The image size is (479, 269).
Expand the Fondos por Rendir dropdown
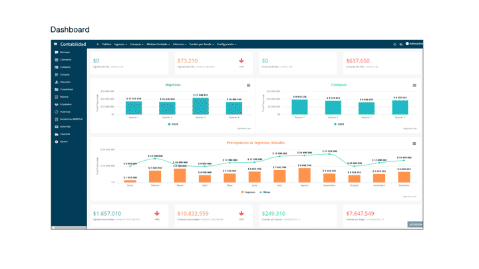click(202, 45)
